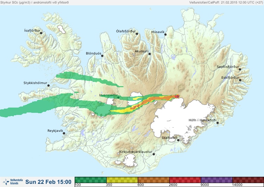Image resolution: width=264 pixels, height=187 pixels.
Task: Select the Höfn í Hornafirði label
Action: (202, 120)
